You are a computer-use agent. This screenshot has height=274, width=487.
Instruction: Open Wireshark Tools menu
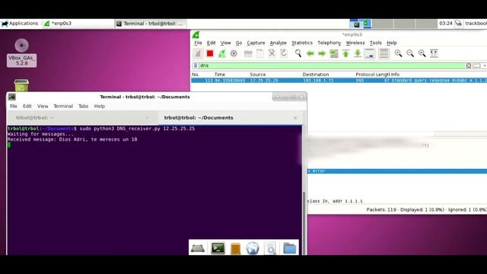point(375,43)
